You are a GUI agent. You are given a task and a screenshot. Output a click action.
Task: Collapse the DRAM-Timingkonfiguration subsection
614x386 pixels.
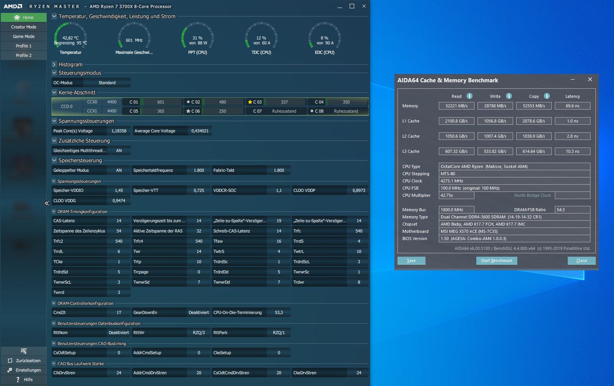54,212
